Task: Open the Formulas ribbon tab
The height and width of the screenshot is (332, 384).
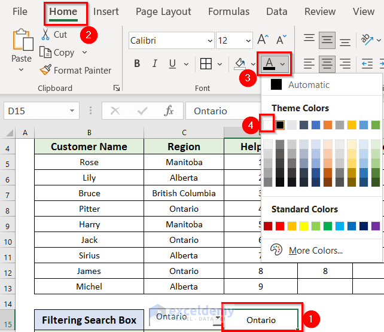Action: 228,11
